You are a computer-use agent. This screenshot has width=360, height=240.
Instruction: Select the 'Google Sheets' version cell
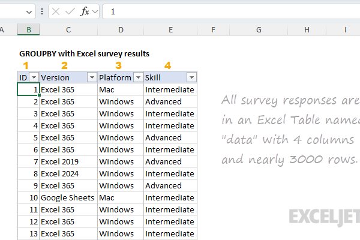click(68, 198)
